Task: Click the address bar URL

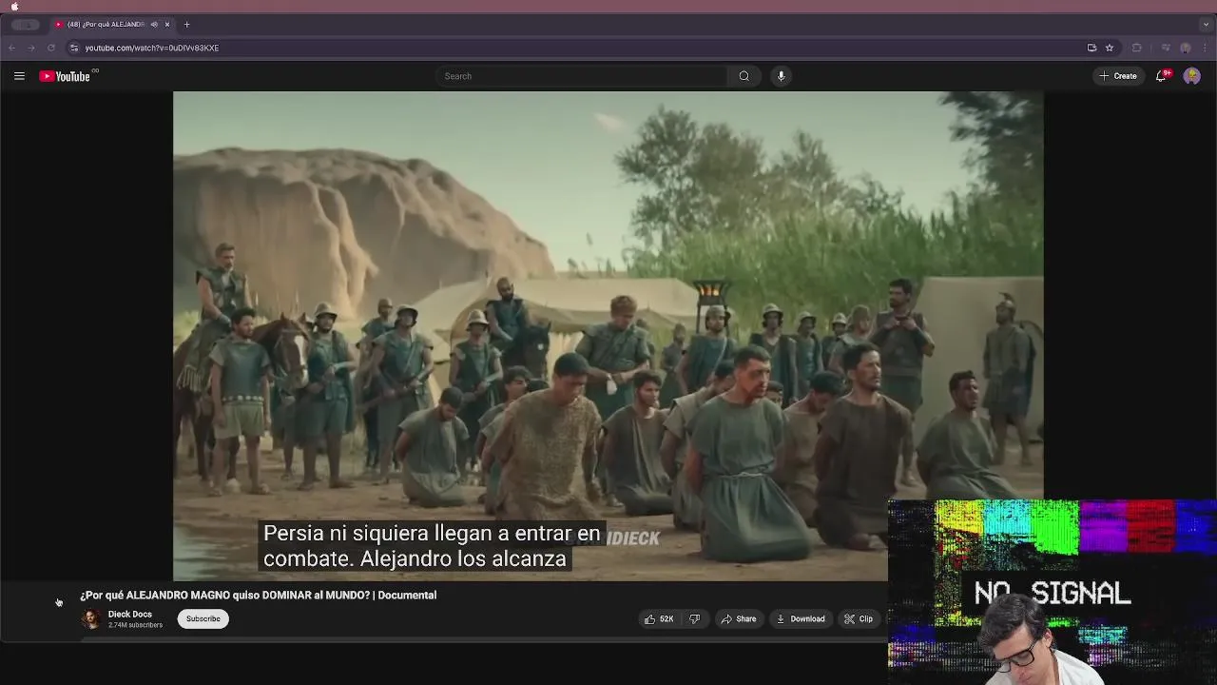Action: tap(152, 48)
